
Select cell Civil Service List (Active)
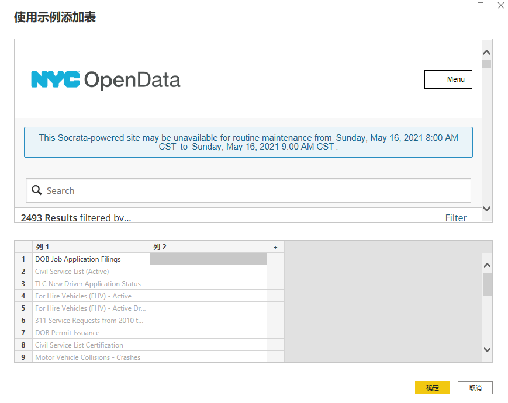coord(91,271)
